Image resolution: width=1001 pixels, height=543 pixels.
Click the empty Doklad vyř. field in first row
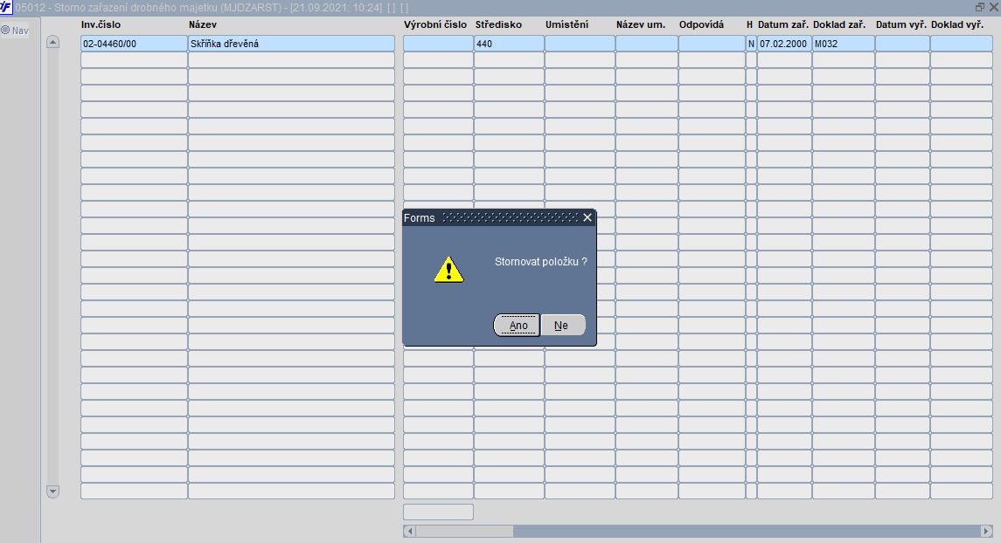pos(962,44)
